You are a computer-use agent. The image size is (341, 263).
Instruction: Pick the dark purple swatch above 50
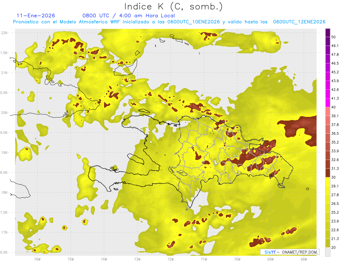click(x=328, y=33)
